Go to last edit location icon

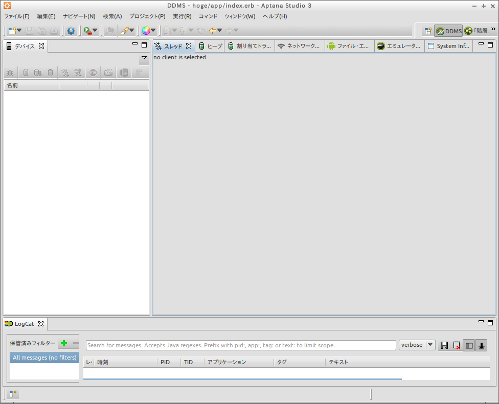(x=200, y=31)
